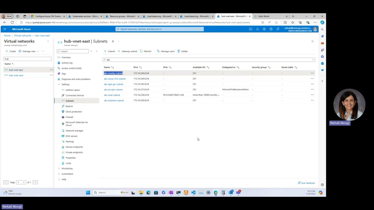The image size is (374, 210).
Task: Open the Azure help question mark icon
Action: coord(271,29)
